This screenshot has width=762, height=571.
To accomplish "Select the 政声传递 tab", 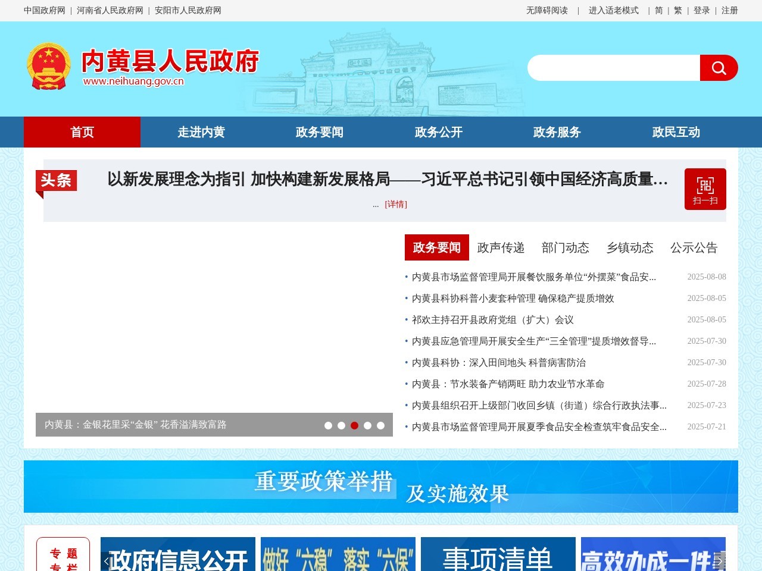I will coord(500,247).
